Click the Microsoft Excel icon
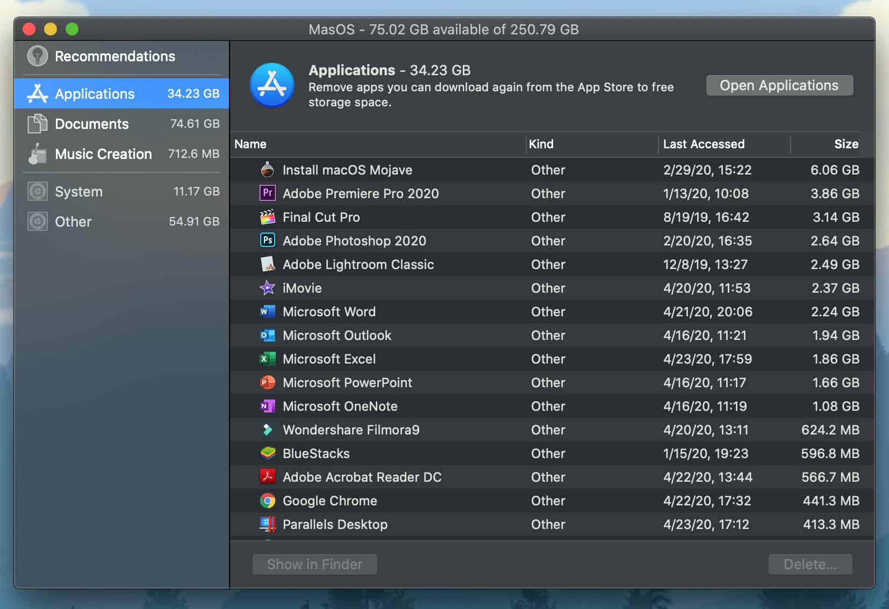This screenshot has height=609, width=889. [x=267, y=359]
